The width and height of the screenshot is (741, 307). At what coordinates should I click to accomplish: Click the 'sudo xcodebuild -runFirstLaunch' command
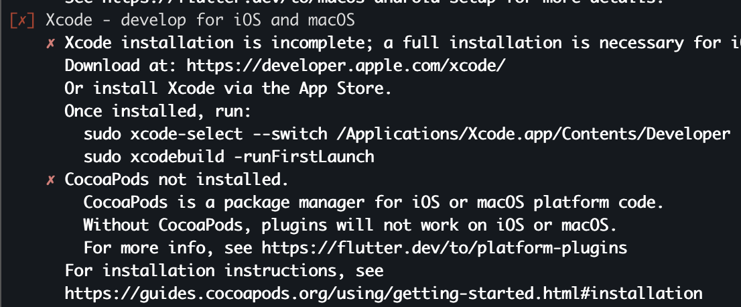click(228, 157)
